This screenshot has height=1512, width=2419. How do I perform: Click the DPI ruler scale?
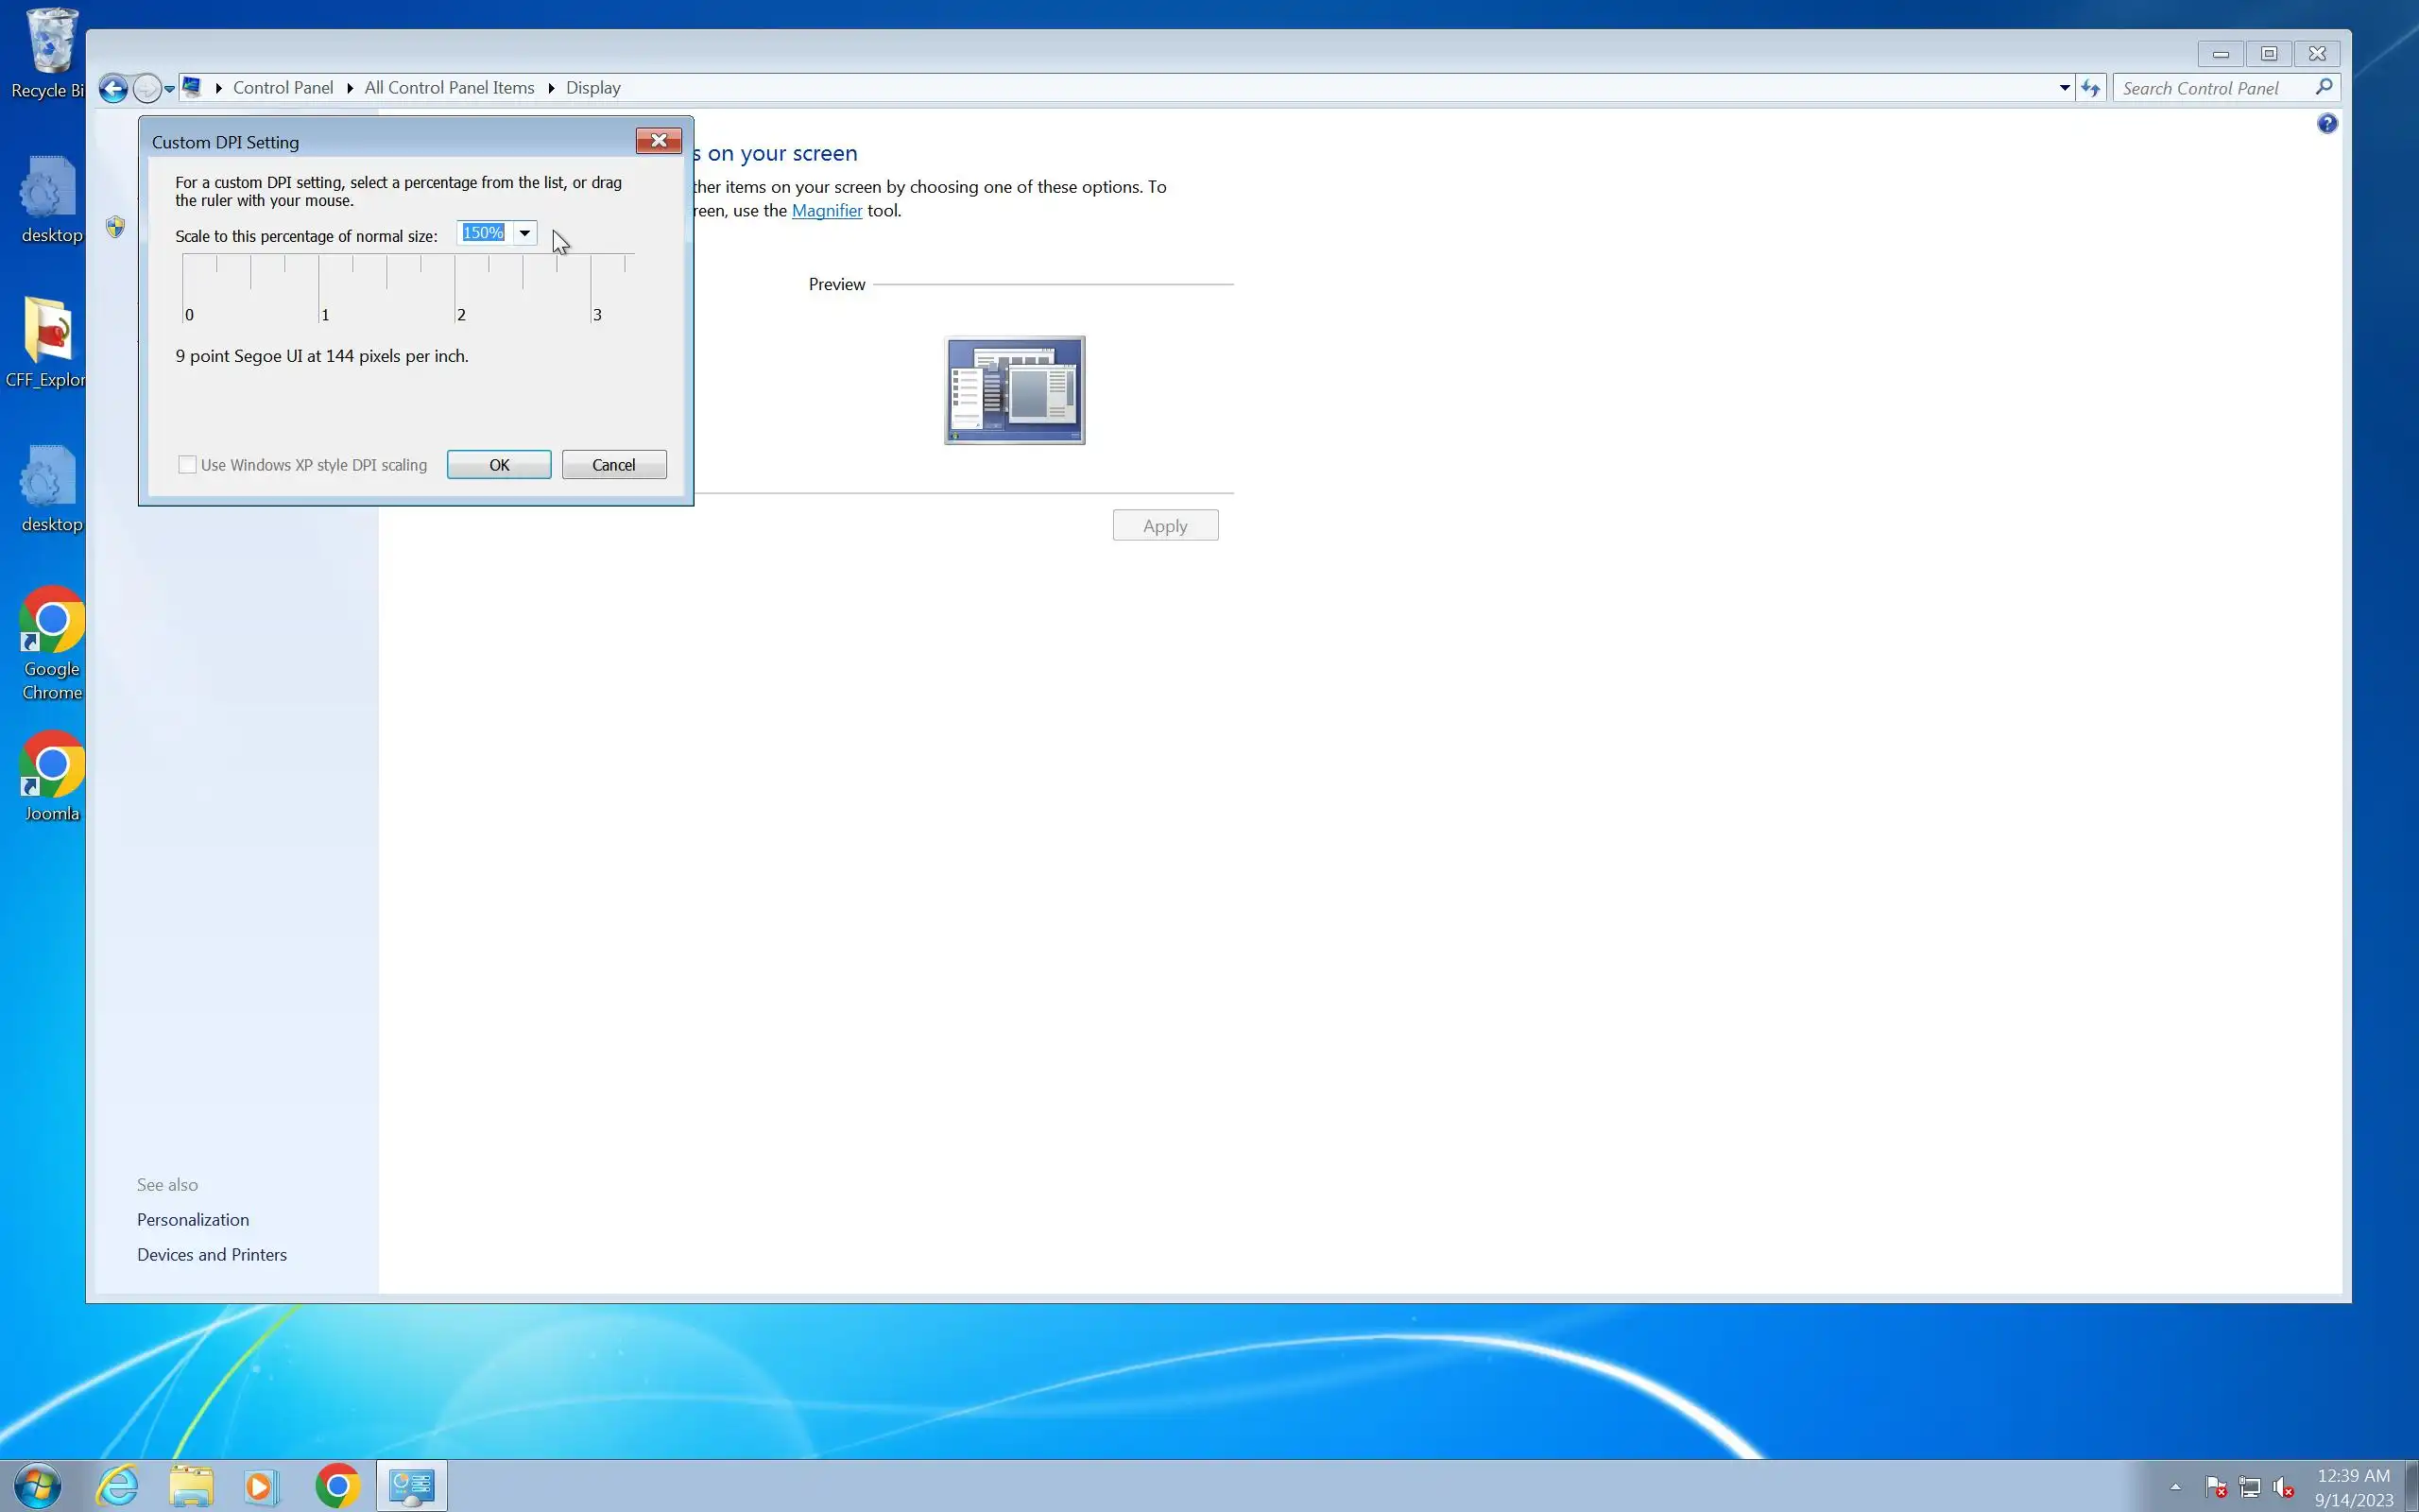tap(408, 287)
